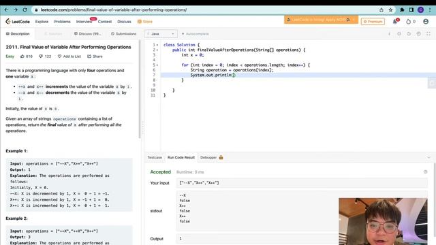Click the Your input value field
This screenshot has height=245, width=436.
(x=302, y=183)
